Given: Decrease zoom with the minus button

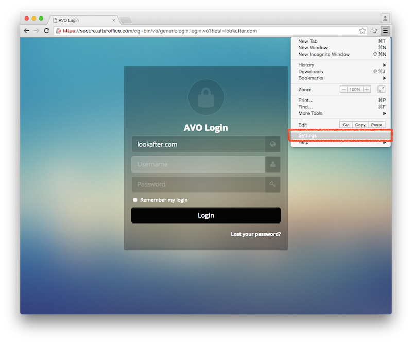Looking at the screenshot, I should [344, 89].
